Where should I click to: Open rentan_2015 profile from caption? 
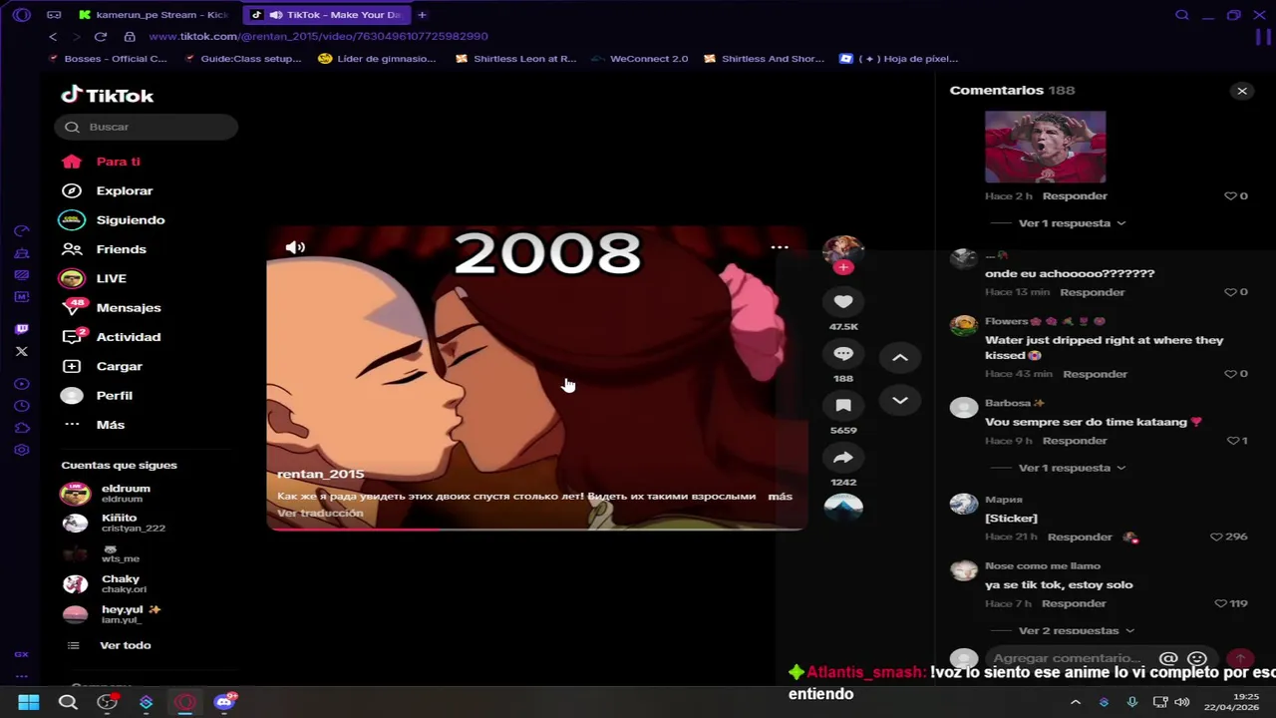point(320,474)
